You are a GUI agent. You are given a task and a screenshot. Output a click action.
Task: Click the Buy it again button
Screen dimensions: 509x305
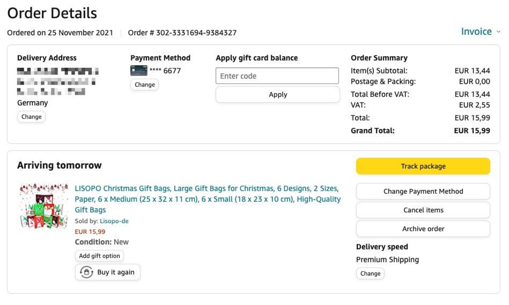[108, 272]
